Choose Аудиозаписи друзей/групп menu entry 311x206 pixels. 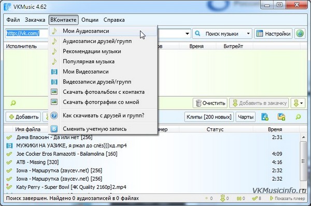point(103,41)
